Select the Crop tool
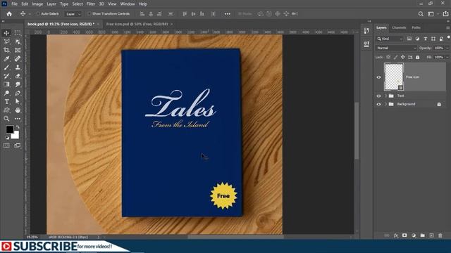This screenshot has width=451, height=253. point(6,50)
